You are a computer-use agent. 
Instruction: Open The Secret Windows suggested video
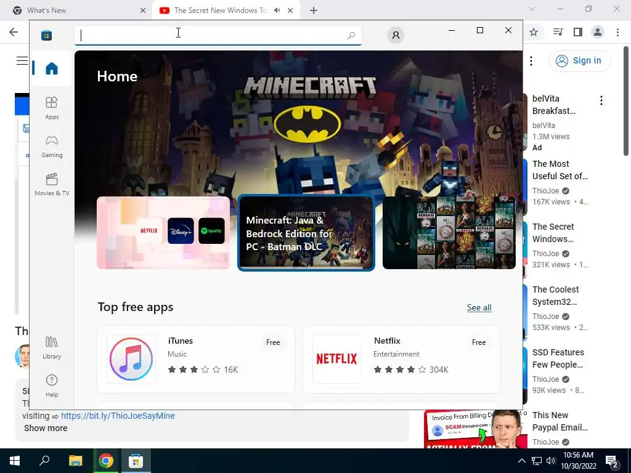[553, 233]
